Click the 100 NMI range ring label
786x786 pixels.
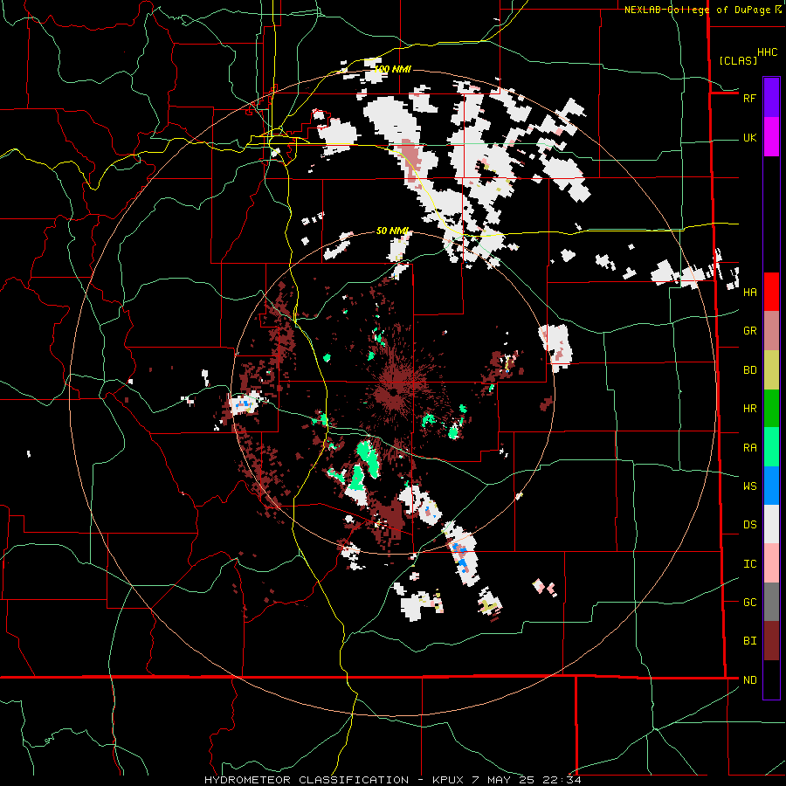pyautogui.click(x=392, y=69)
